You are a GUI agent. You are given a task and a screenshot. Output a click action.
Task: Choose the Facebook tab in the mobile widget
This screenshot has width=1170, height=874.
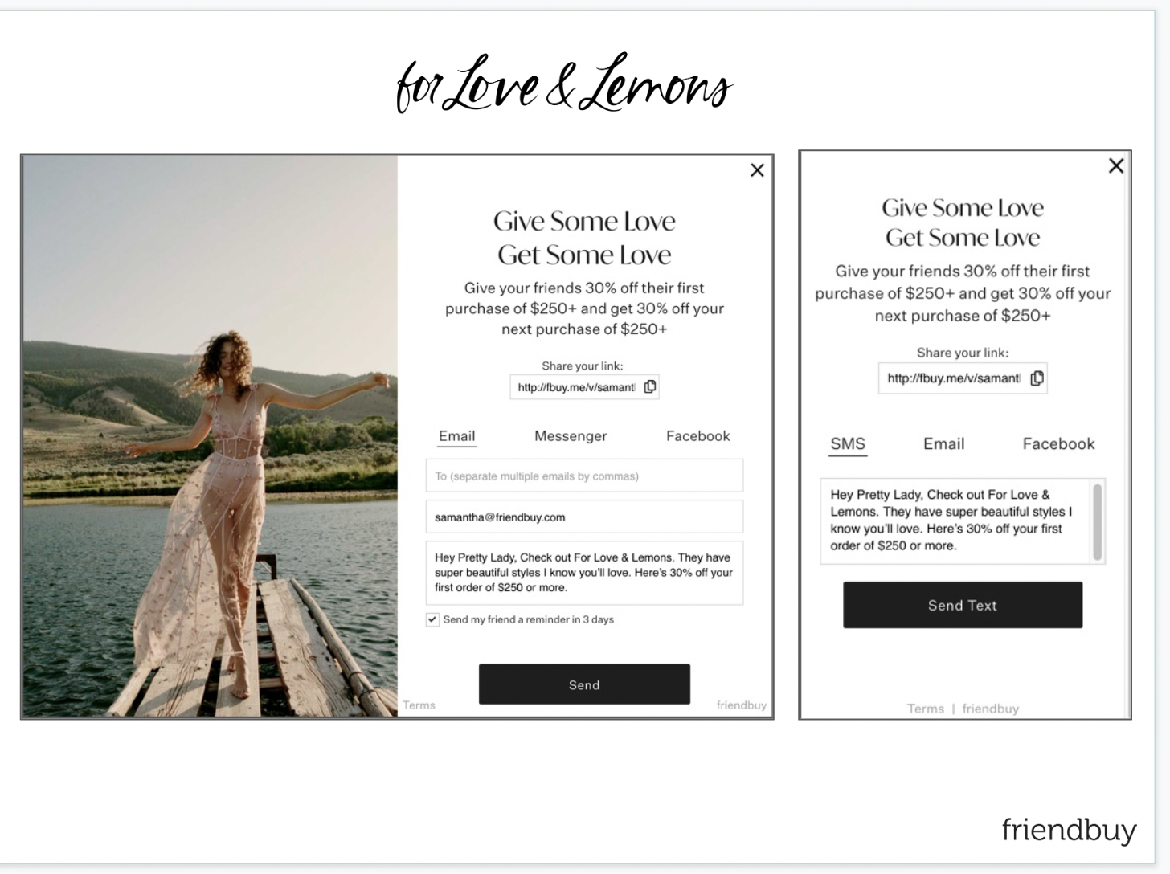point(1058,444)
